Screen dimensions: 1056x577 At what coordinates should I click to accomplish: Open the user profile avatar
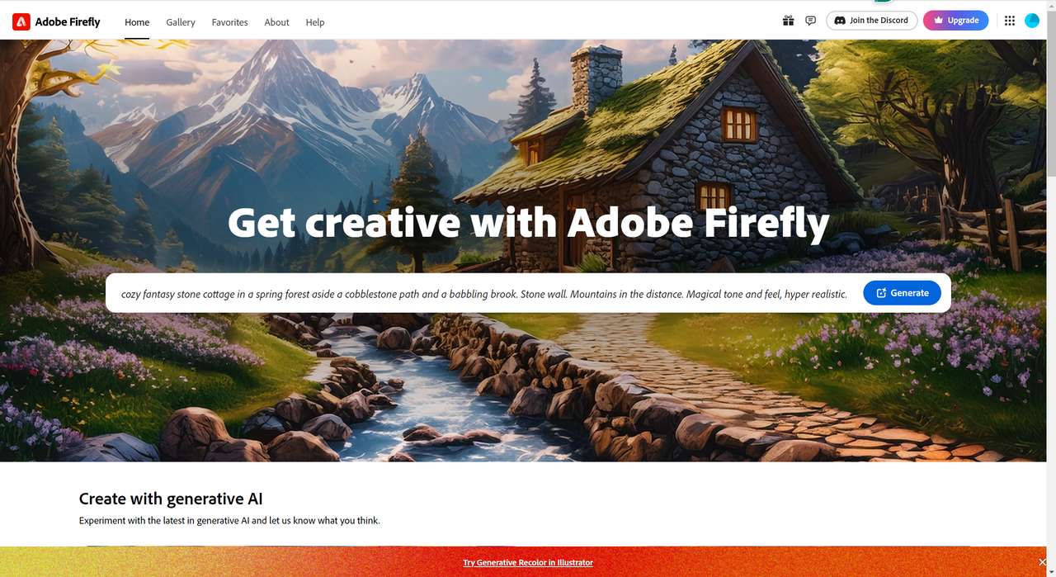pos(1032,21)
